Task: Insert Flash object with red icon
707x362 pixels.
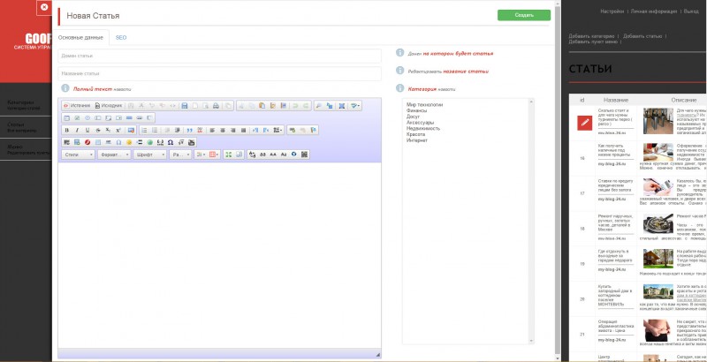Action: (87, 142)
